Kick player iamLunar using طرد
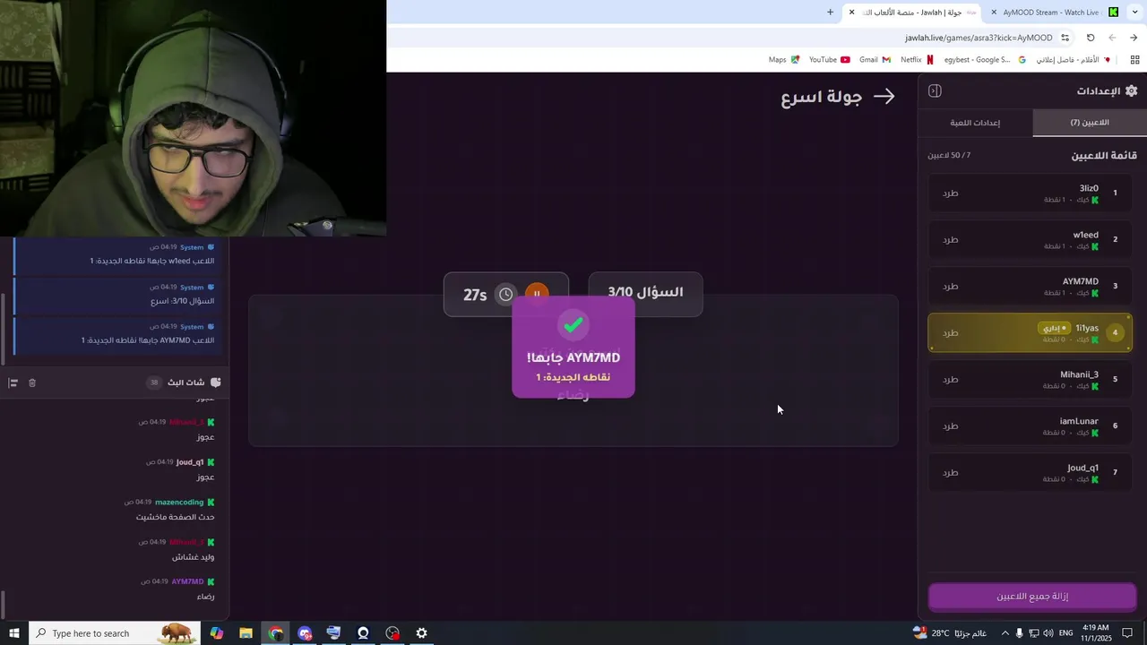 point(951,426)
